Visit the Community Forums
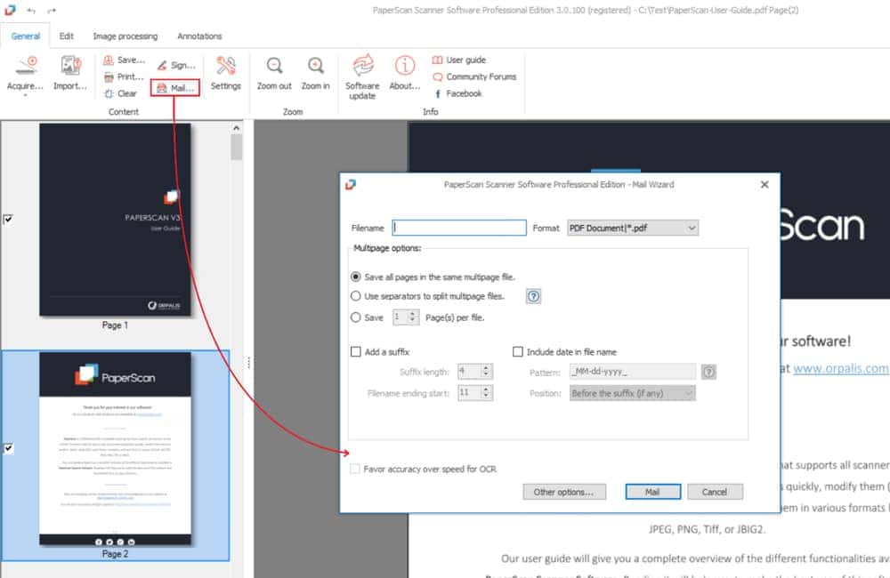The image size is (890, 578). coord(474,76)
